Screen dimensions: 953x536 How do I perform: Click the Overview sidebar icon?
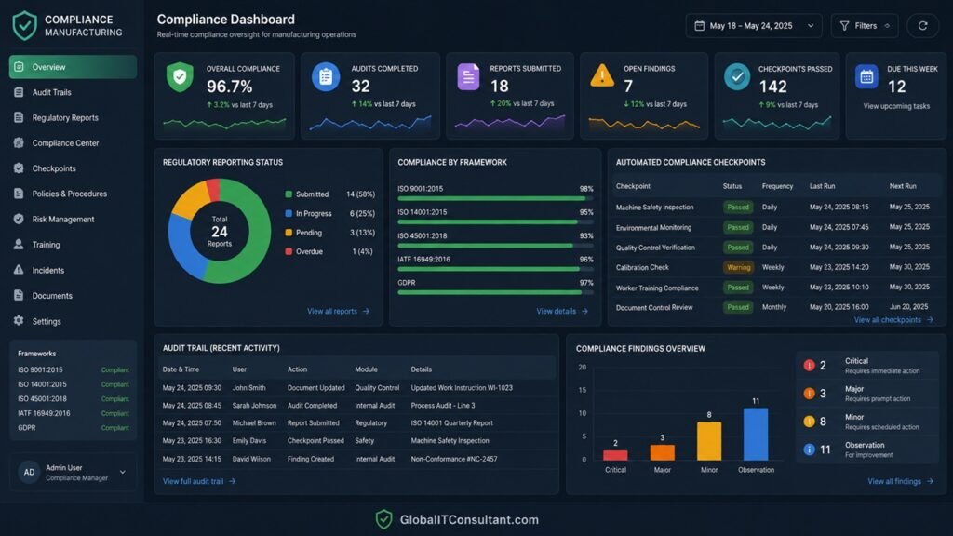click(x=19, y=67)
